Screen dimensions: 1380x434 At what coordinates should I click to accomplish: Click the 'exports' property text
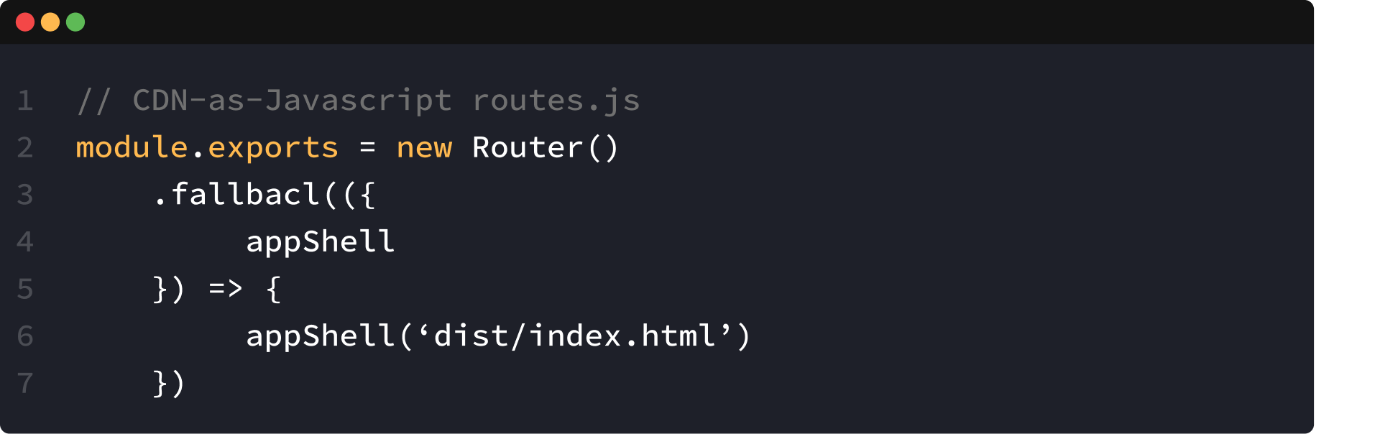273,149
